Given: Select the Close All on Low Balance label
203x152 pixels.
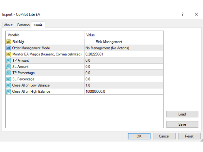Looking at the screenshot, I should click(31, 85).
